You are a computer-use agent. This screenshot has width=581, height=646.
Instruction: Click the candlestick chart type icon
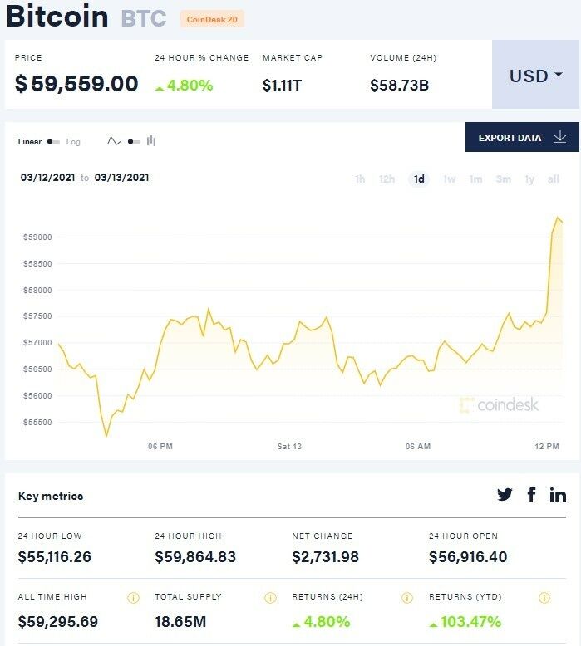click(151, 141)
